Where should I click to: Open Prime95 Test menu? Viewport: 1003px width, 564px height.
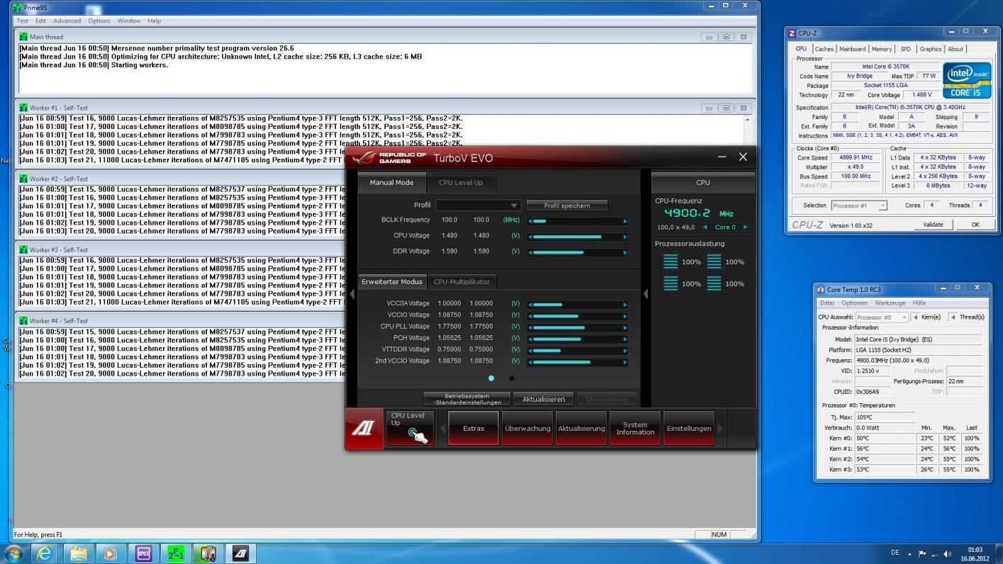click(x=23, y=21)
